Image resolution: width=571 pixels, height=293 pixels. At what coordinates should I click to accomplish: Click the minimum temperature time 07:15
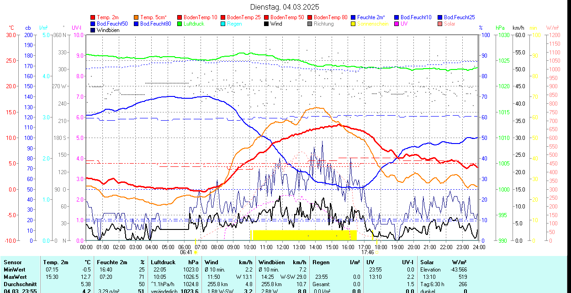(x=52, y=270)
